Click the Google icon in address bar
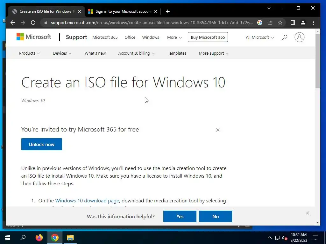Image resolution: width=326 pixels, height=244 pixels. click(x=260, y=23)
